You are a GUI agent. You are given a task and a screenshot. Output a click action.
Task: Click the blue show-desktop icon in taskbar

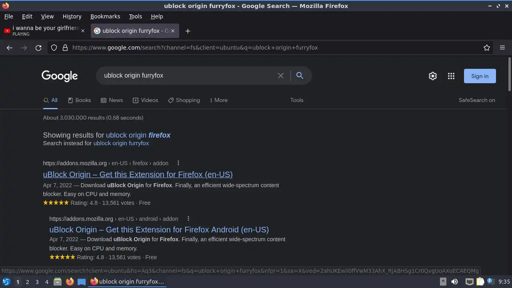tap(82, 282)
